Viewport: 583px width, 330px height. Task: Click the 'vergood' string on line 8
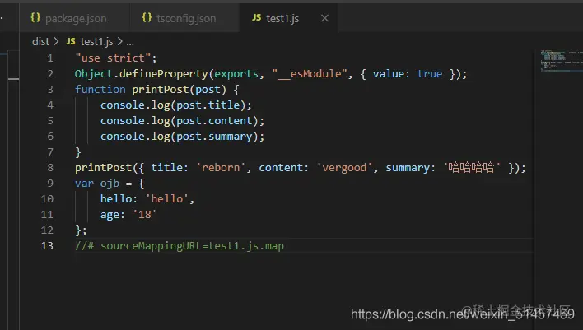(345, 168)
